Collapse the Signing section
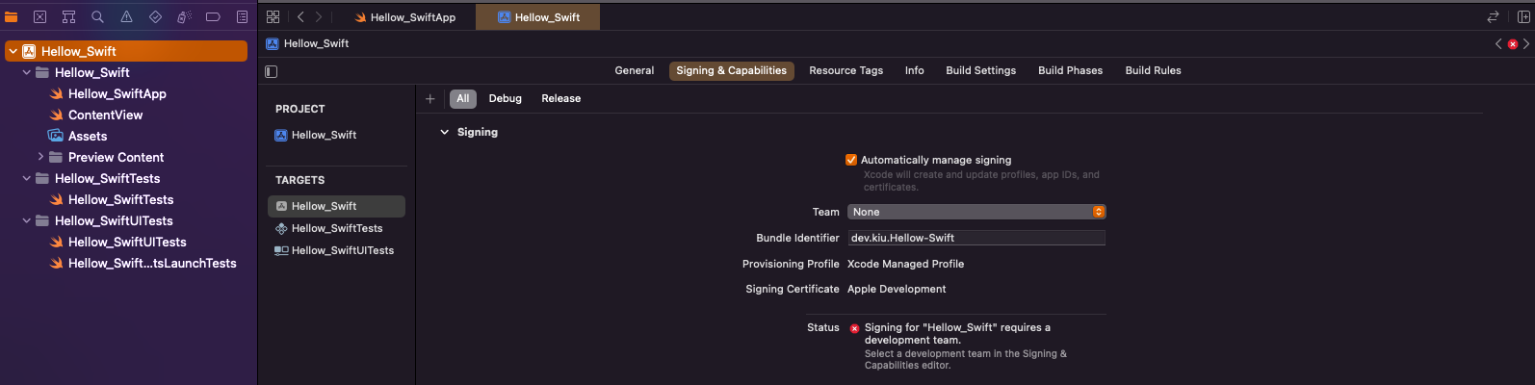Image resolution: width=1535 pixels, height=385 pixels. [444, 132]
